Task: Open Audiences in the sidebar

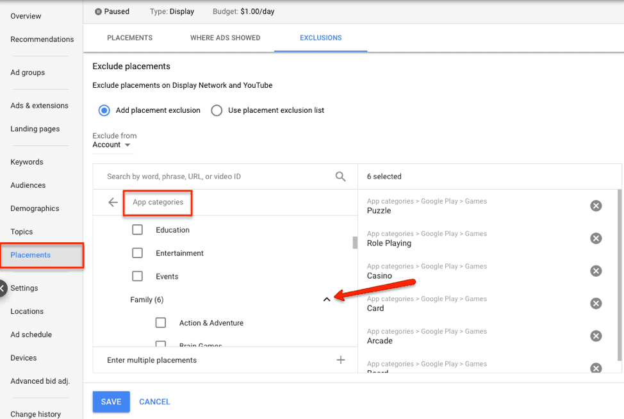Action: click(x=28, y=185)
